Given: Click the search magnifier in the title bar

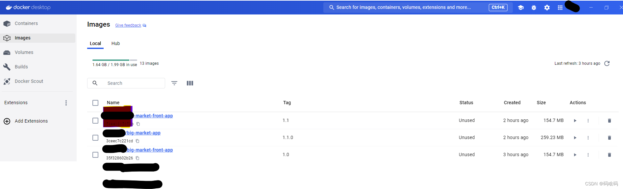Looking at the screenshot, I should click(x=332, y=7).
